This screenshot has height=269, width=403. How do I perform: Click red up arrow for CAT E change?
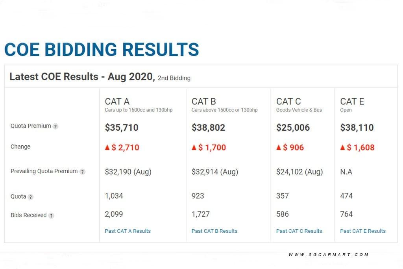click(342, 147)
